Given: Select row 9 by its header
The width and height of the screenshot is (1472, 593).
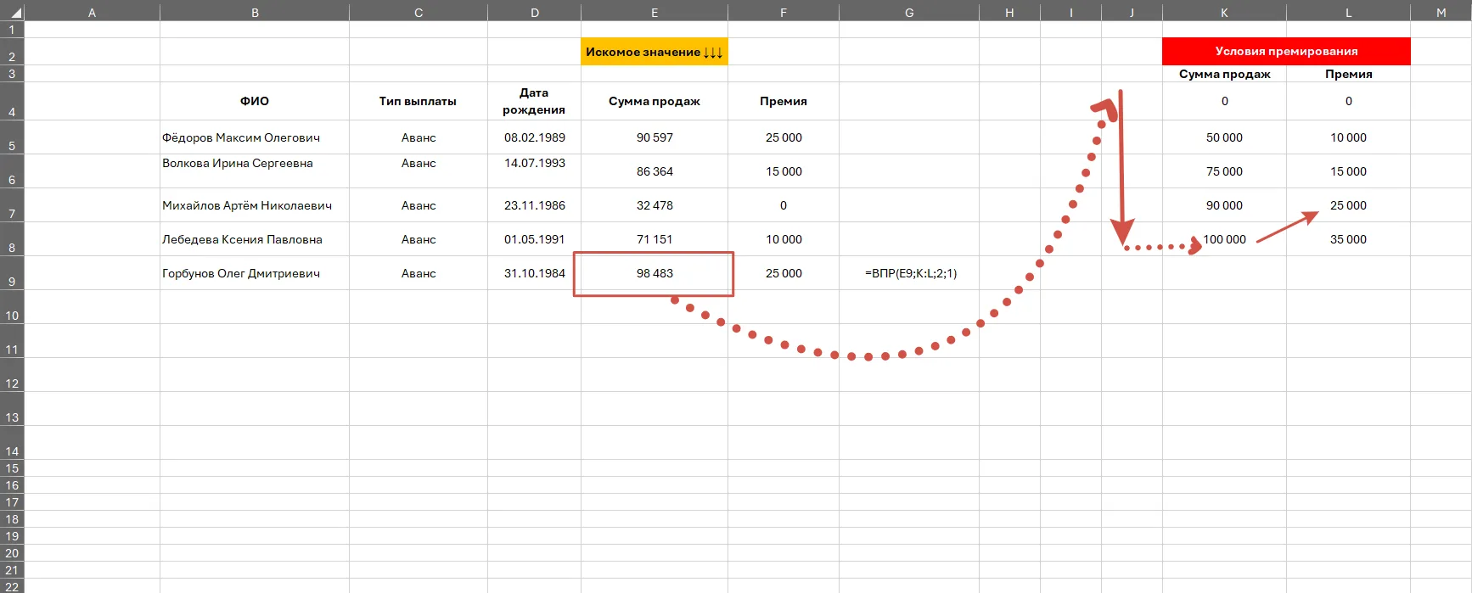Looking at the screenshot, I should [12, 273].
